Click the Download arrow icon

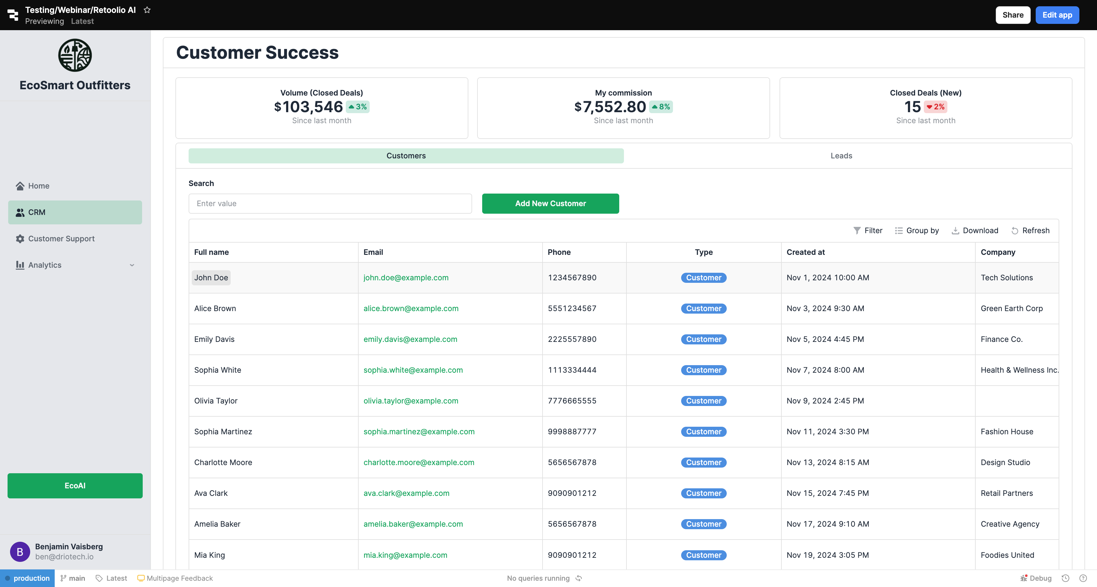click(955, 231)
